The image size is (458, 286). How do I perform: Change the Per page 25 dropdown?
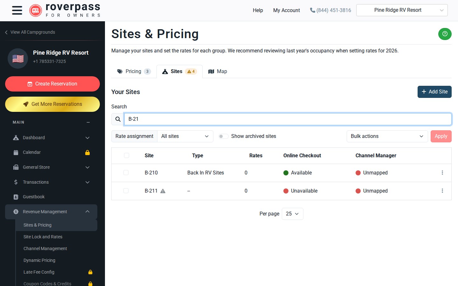(293, 214)
